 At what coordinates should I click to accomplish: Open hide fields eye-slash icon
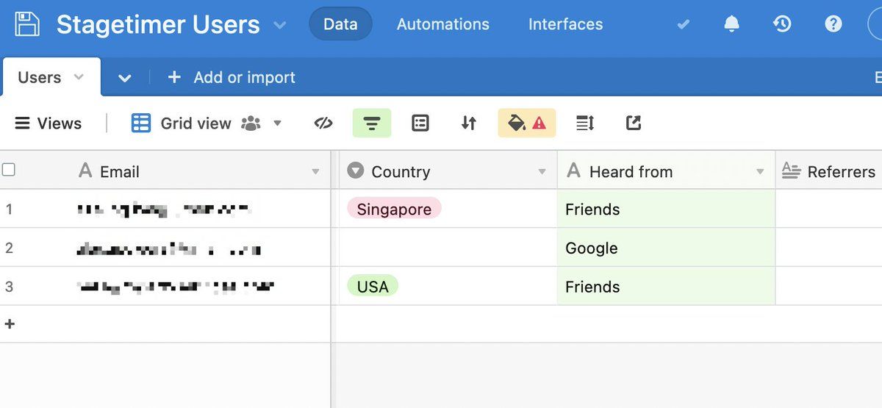tap(323, 124)
